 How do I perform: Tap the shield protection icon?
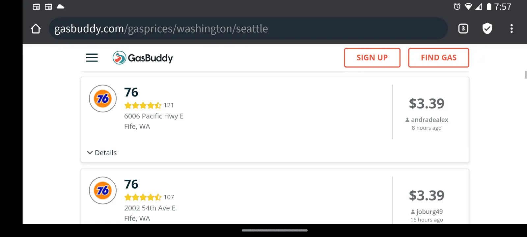pos(487,29)
